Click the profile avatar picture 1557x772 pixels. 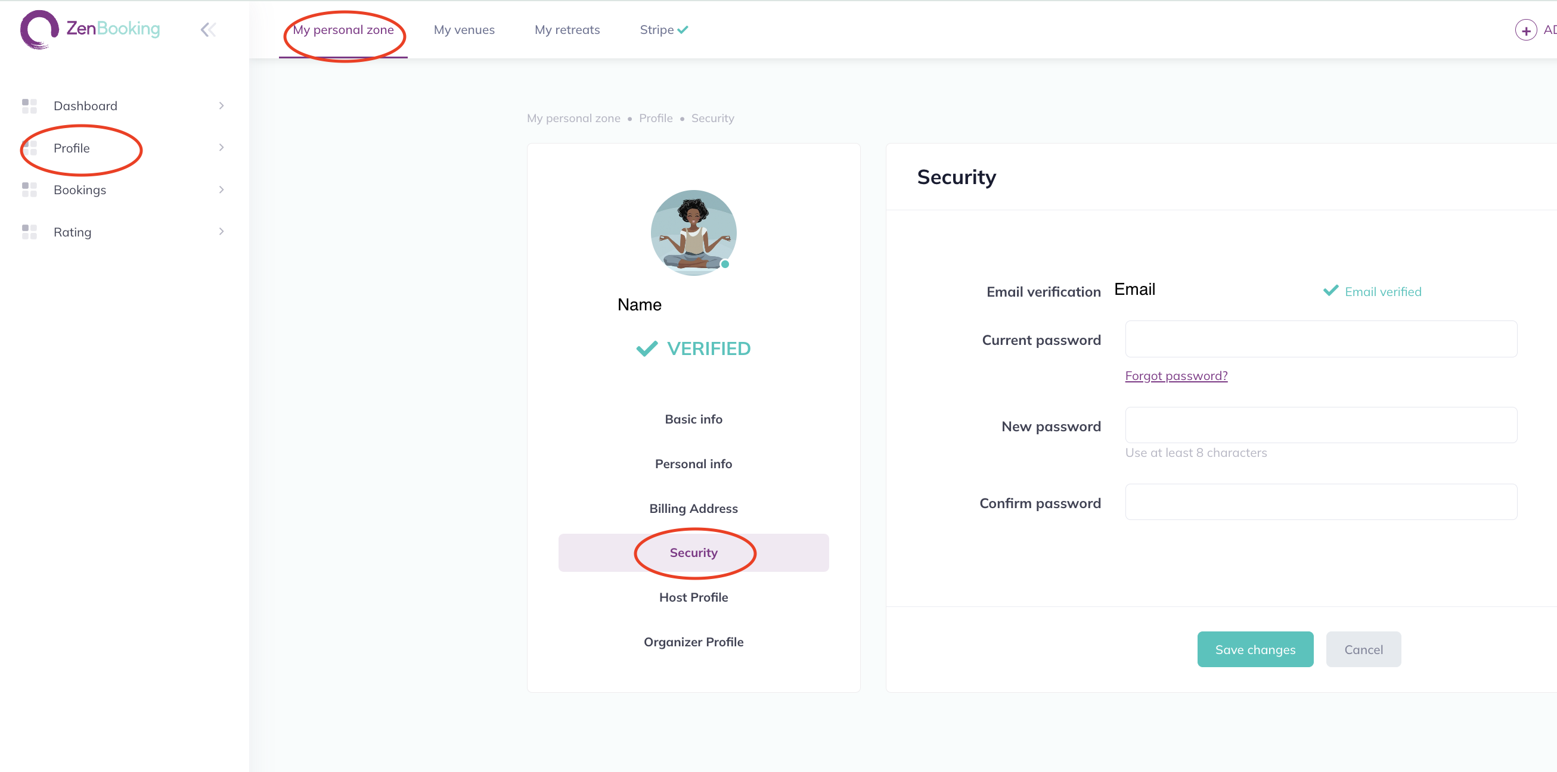[x=693, y=232]
